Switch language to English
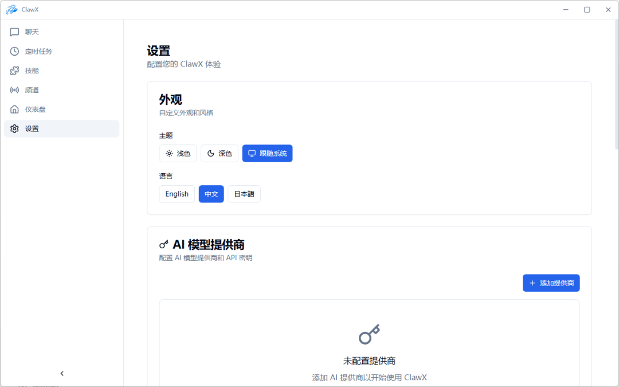 pos(177,194)
